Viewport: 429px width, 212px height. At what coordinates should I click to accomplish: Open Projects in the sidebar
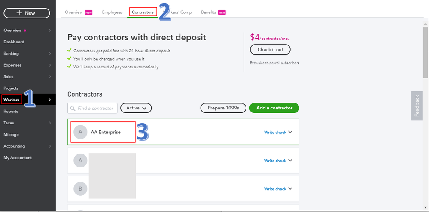(x=11, y=88)
